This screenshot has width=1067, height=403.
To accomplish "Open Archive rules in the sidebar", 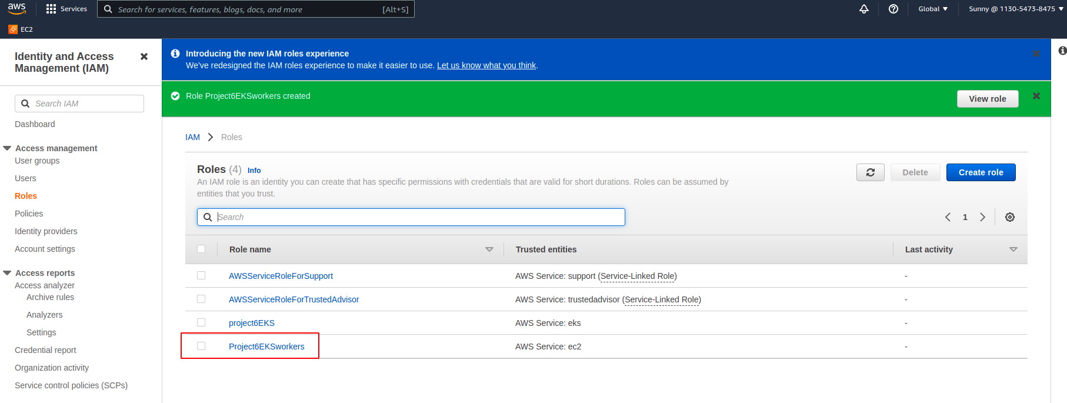I will click(x=50, y=297).
